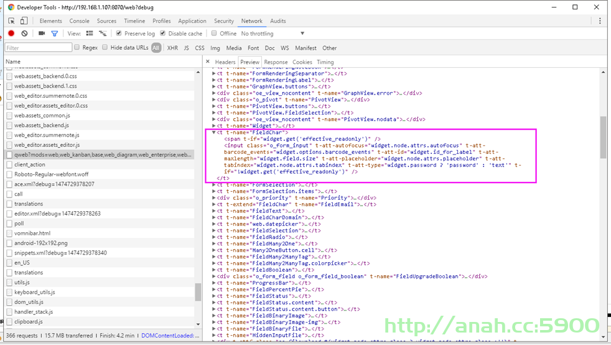Expand the Widget template node
This screenshot has width=611, height=345.
[213, 126]
